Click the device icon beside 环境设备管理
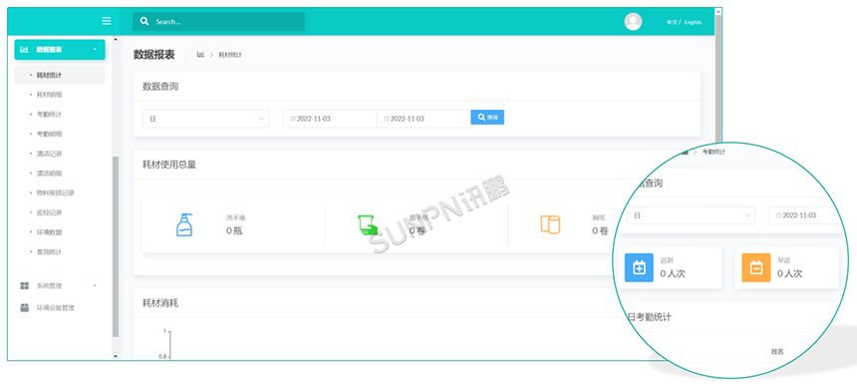Viewport: 857px width, 387px height. tap(25, 307)
